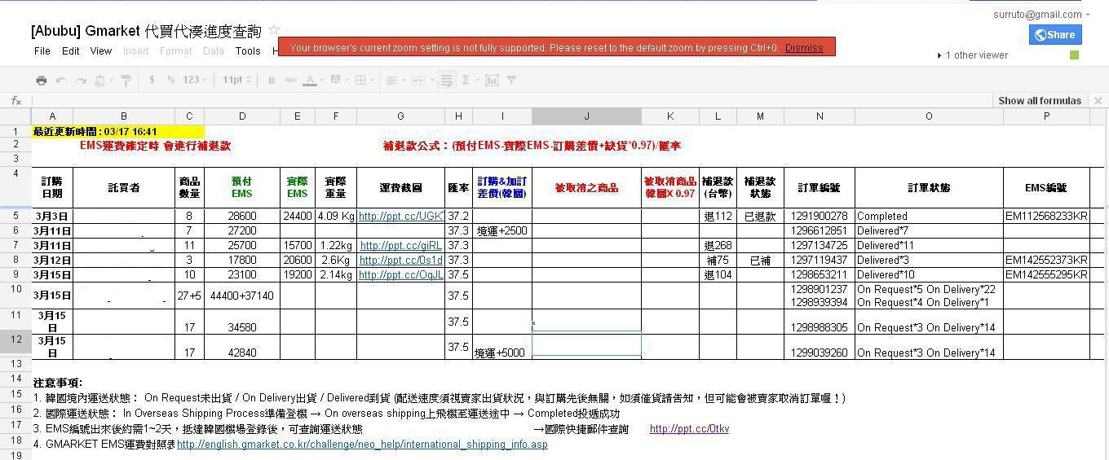This screenshot has height=460, width=1109.
Task: Open the borders dropdown
Action: [364, 80]
